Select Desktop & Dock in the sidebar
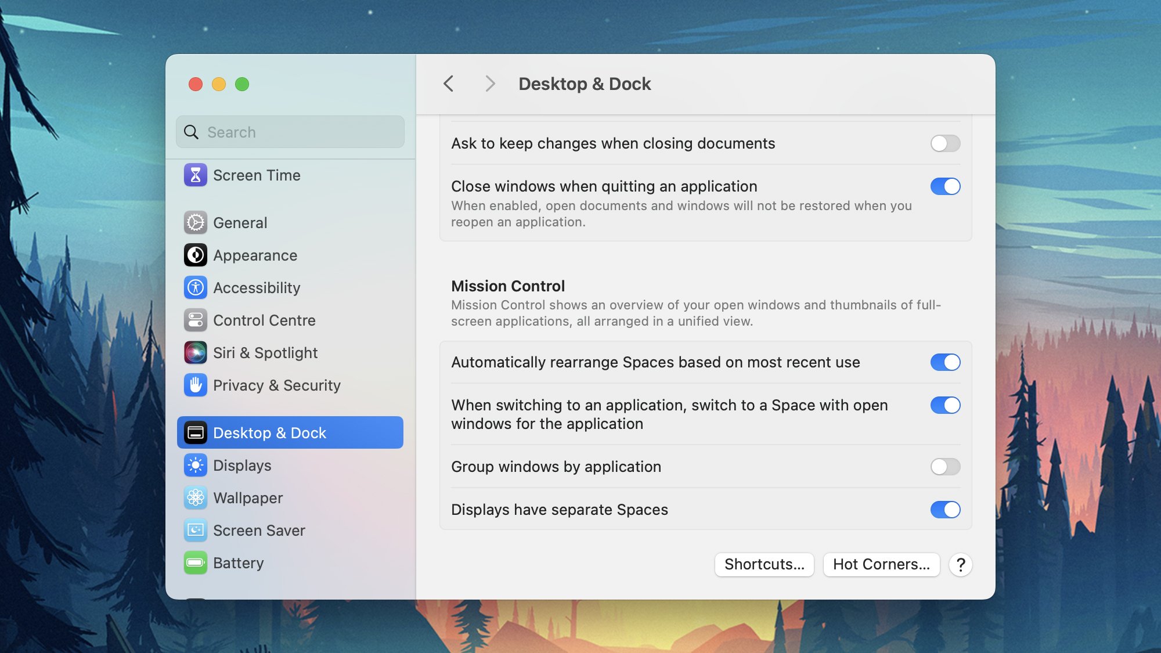The height and width of the screenshot is (653, 1161). 271,432
